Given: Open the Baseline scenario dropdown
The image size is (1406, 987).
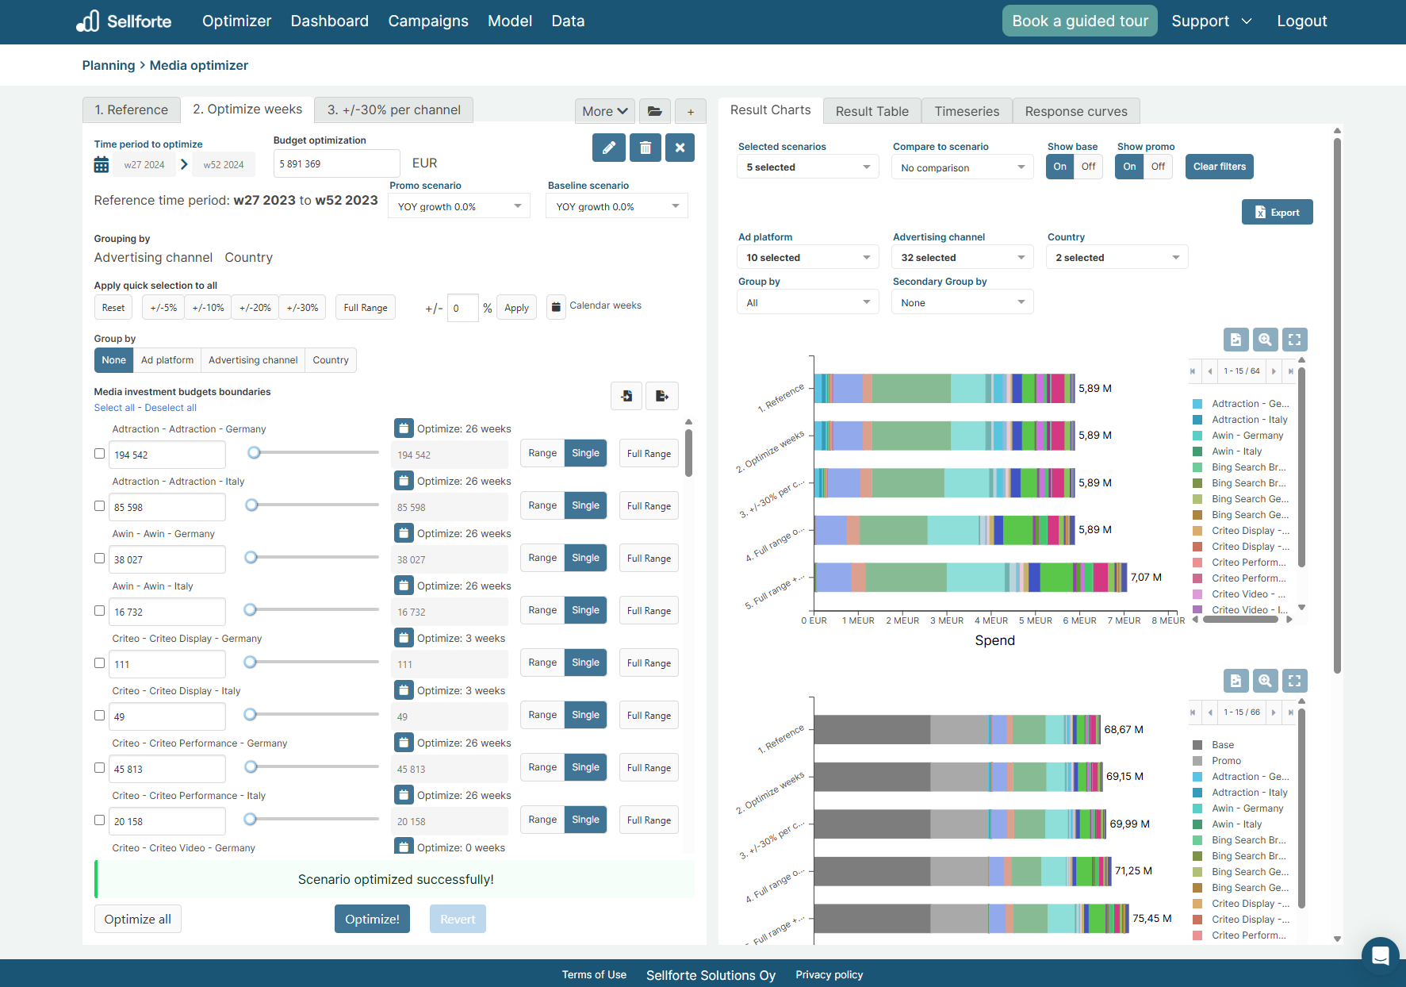Looking at the screenshot, I should (x=617, y=206).
